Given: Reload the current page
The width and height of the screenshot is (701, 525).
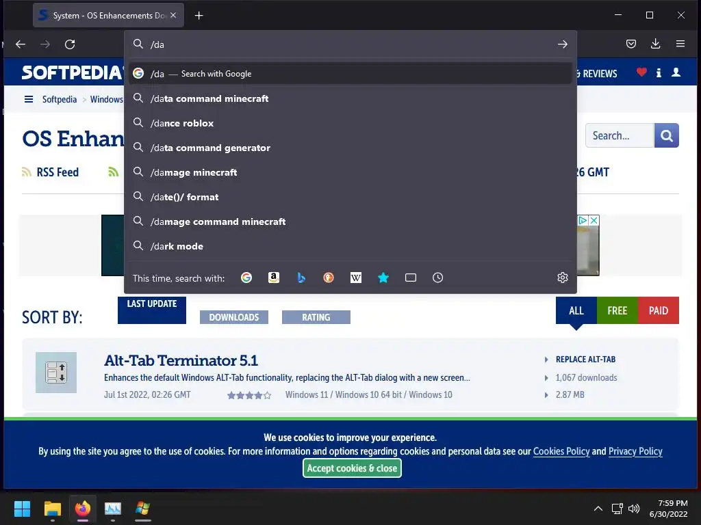Looking at the screenshot, I should pos(70,44).
